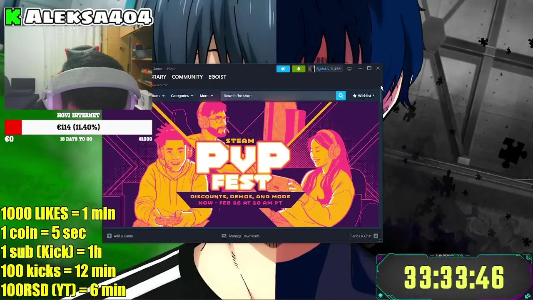Expand the More store dropdown
The image size is (533, 300).
click(206, 96)
